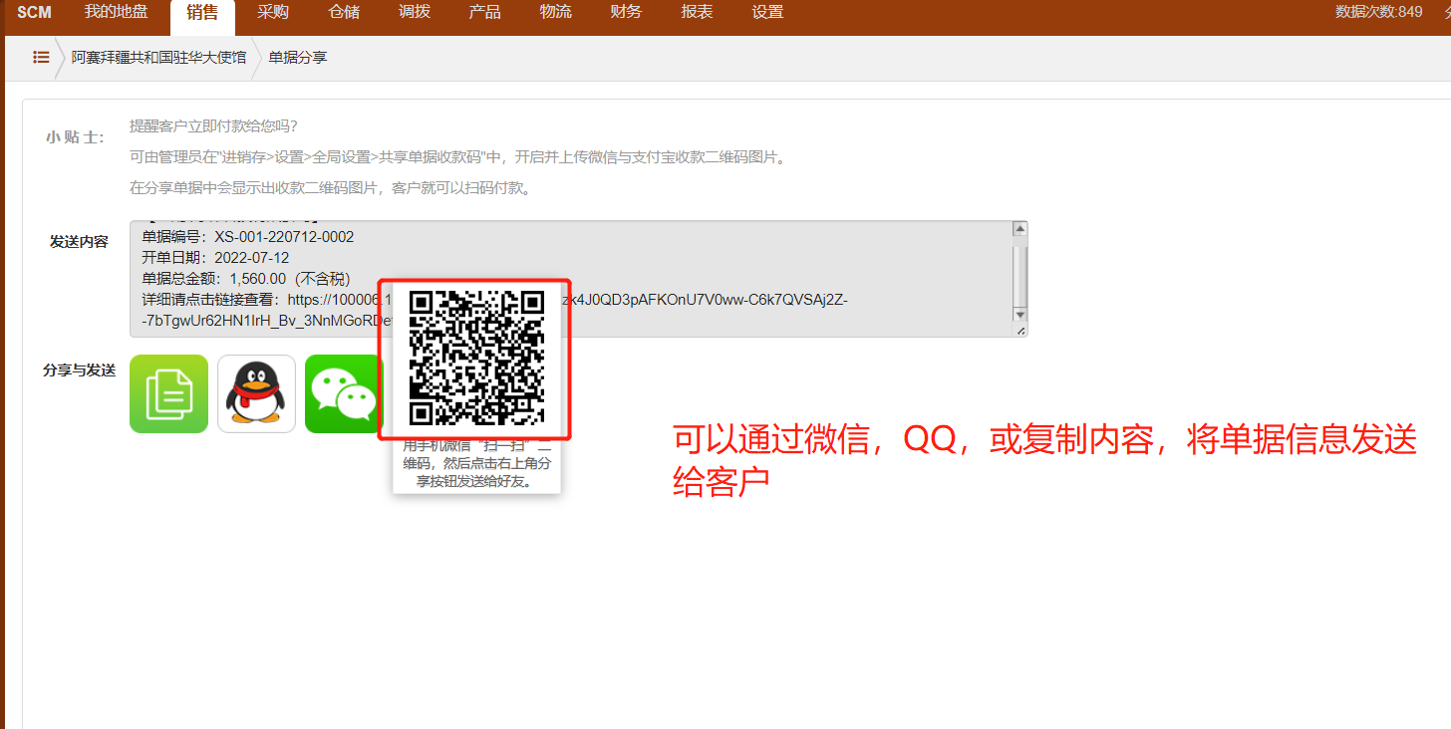
Task: Click the QR scan instruction text
Action: [x=477, y=463]
